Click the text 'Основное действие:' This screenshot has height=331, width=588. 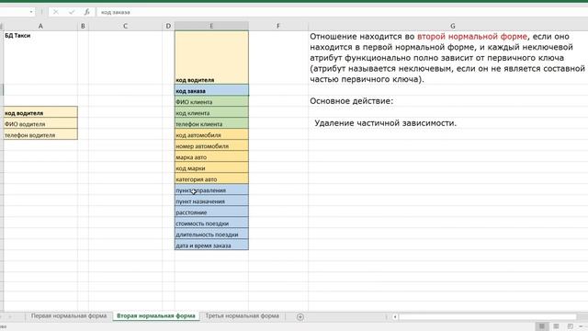point(351,101)
